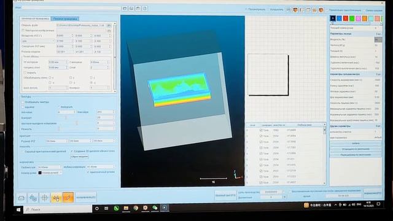
Task: Click the first orange cube view icon
Action: click(295, 10)
